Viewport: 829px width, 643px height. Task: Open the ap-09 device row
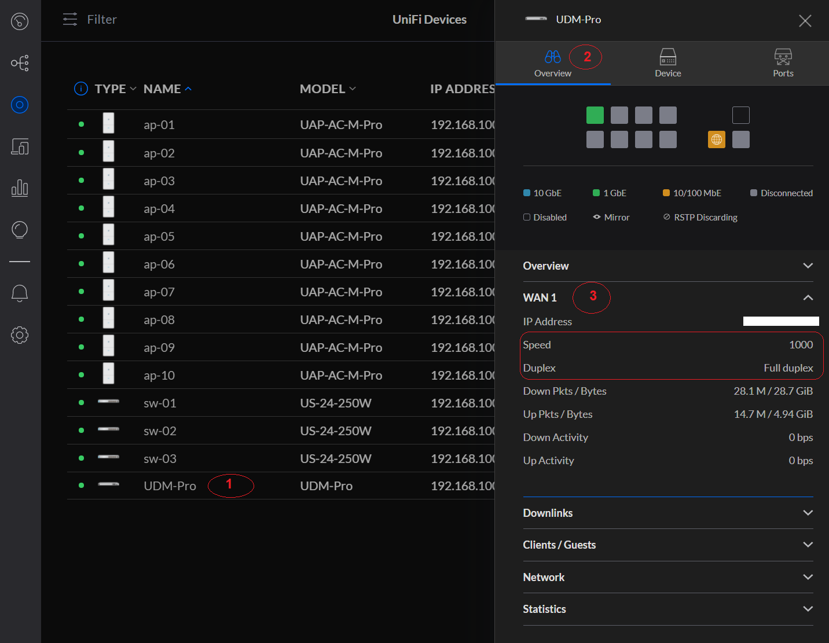281,347
